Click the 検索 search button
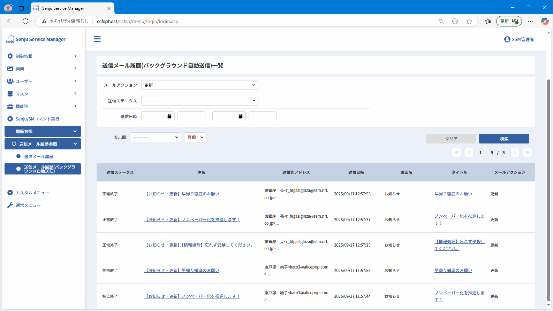 click(504, 139)
